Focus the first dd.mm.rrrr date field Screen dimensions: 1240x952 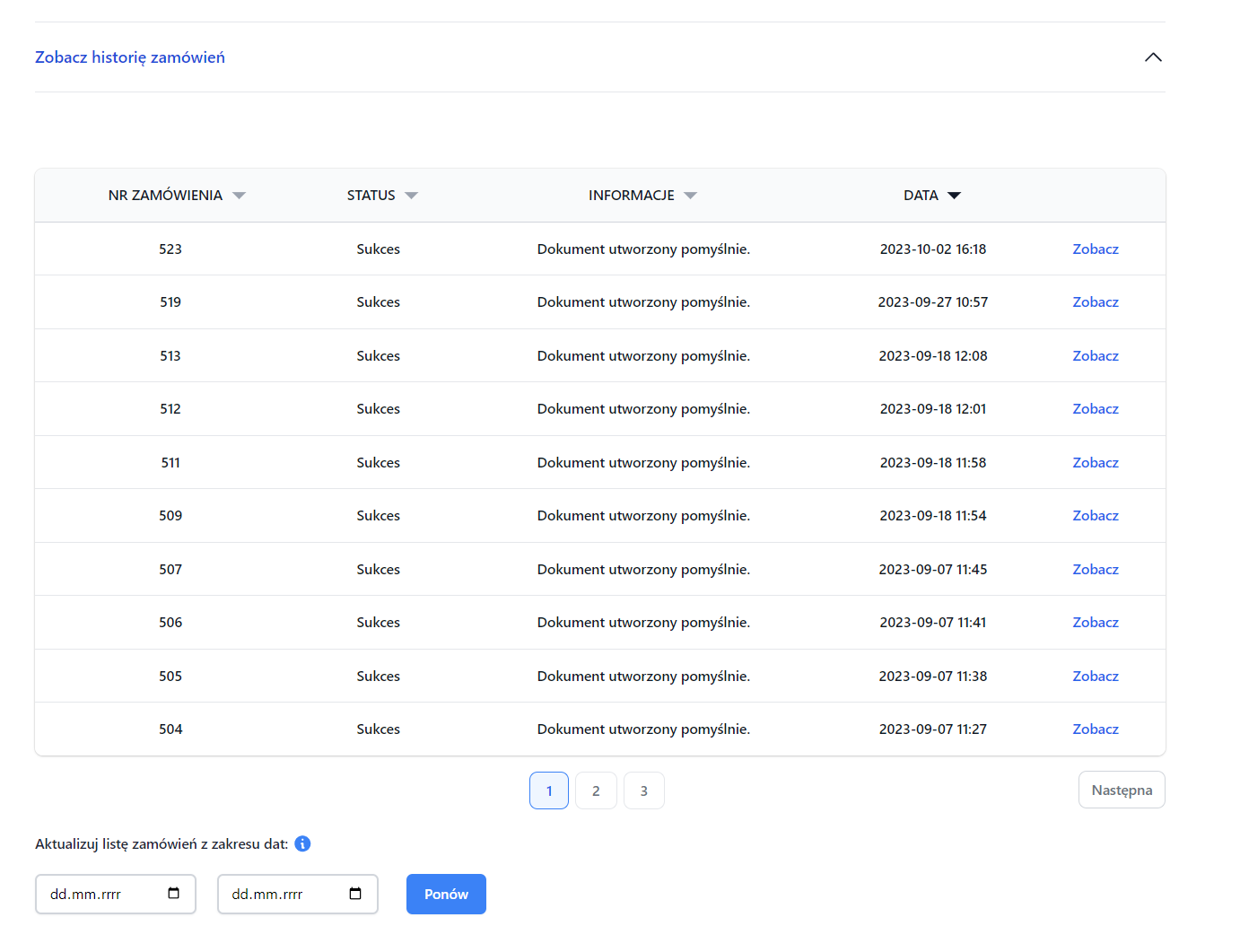[116, 894]
